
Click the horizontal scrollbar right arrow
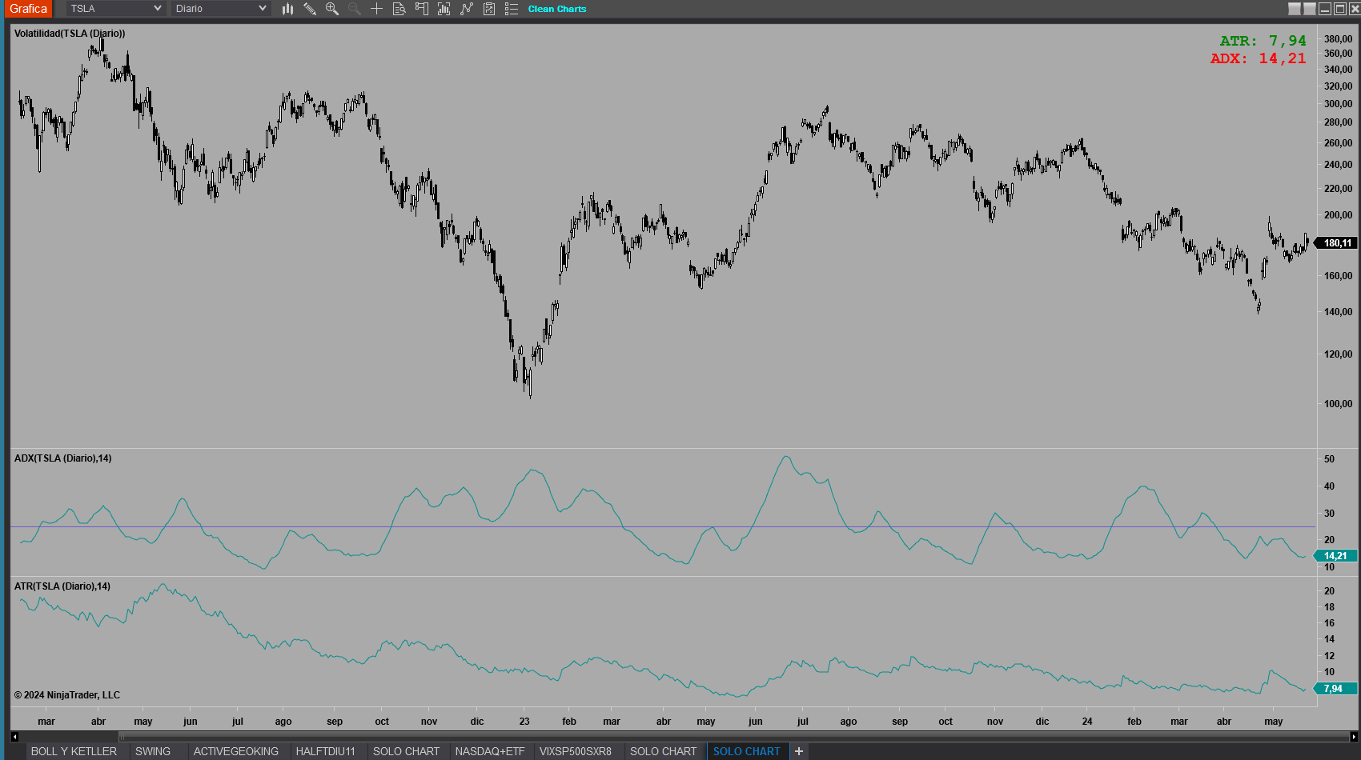(1354, 736)
